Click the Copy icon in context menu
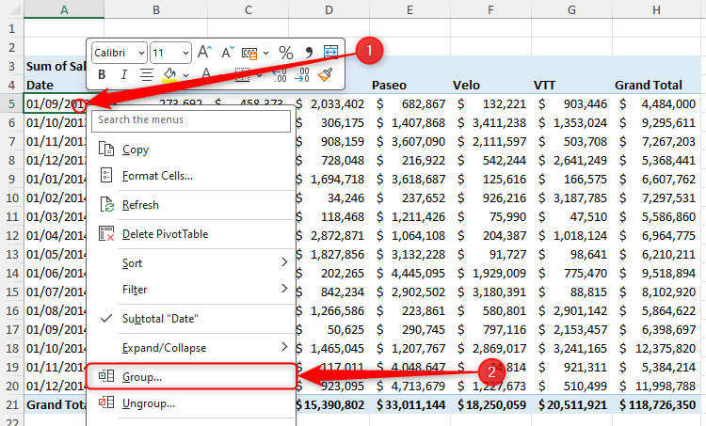The width and height of the screenshot is (706, 426). pos(106,149)
